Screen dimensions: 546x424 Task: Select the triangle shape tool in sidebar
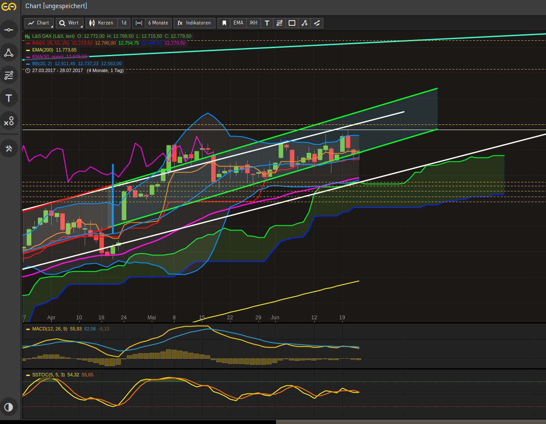tap(9, 53)
